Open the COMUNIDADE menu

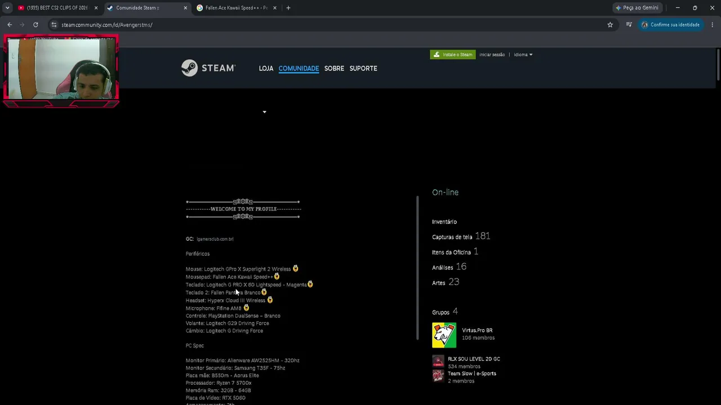[x=299, y=69]
